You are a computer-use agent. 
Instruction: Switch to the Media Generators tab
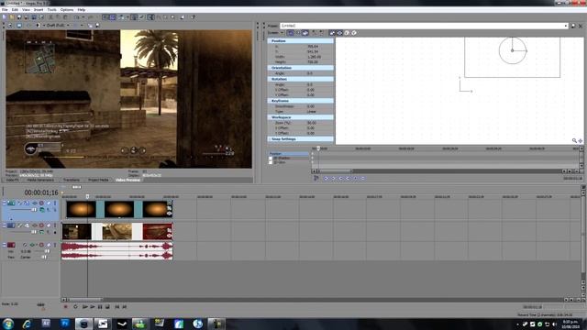[x=40, y=180]
